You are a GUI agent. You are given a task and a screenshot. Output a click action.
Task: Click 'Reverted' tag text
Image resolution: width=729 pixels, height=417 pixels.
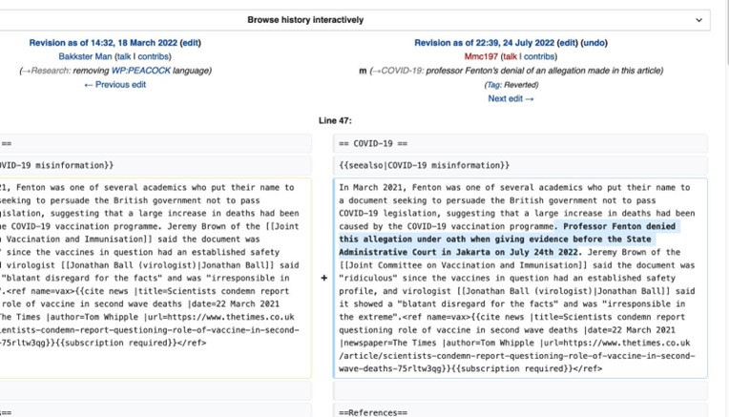click(x=520, y=85)
